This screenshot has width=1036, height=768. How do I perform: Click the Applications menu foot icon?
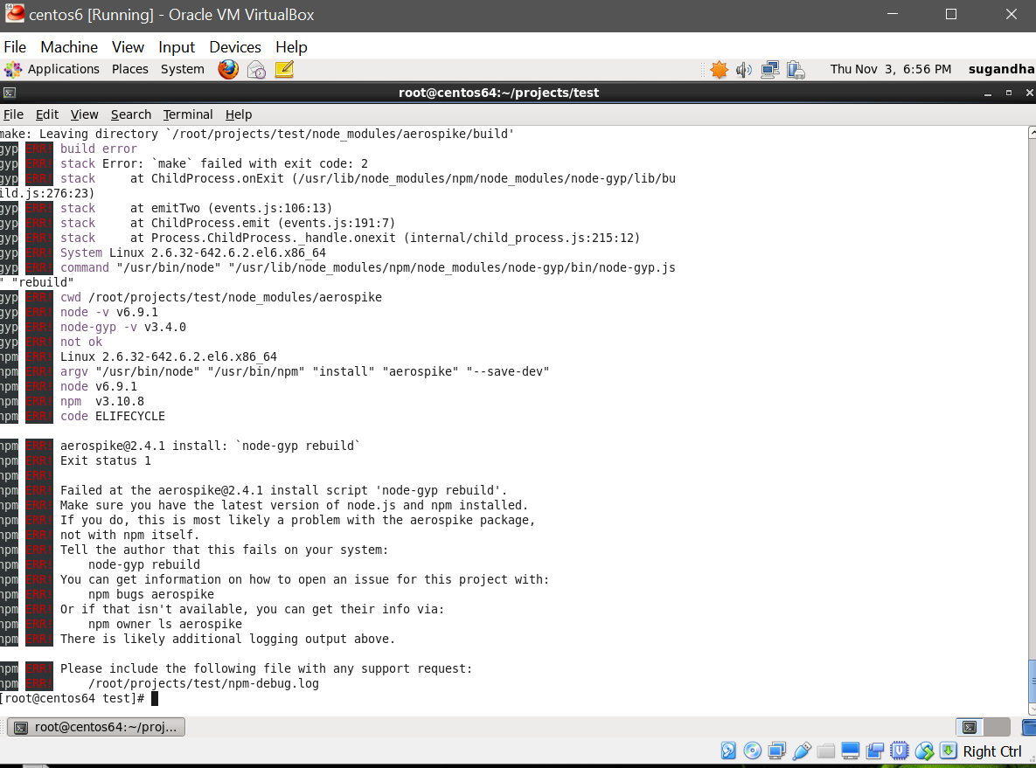(12, 69)
